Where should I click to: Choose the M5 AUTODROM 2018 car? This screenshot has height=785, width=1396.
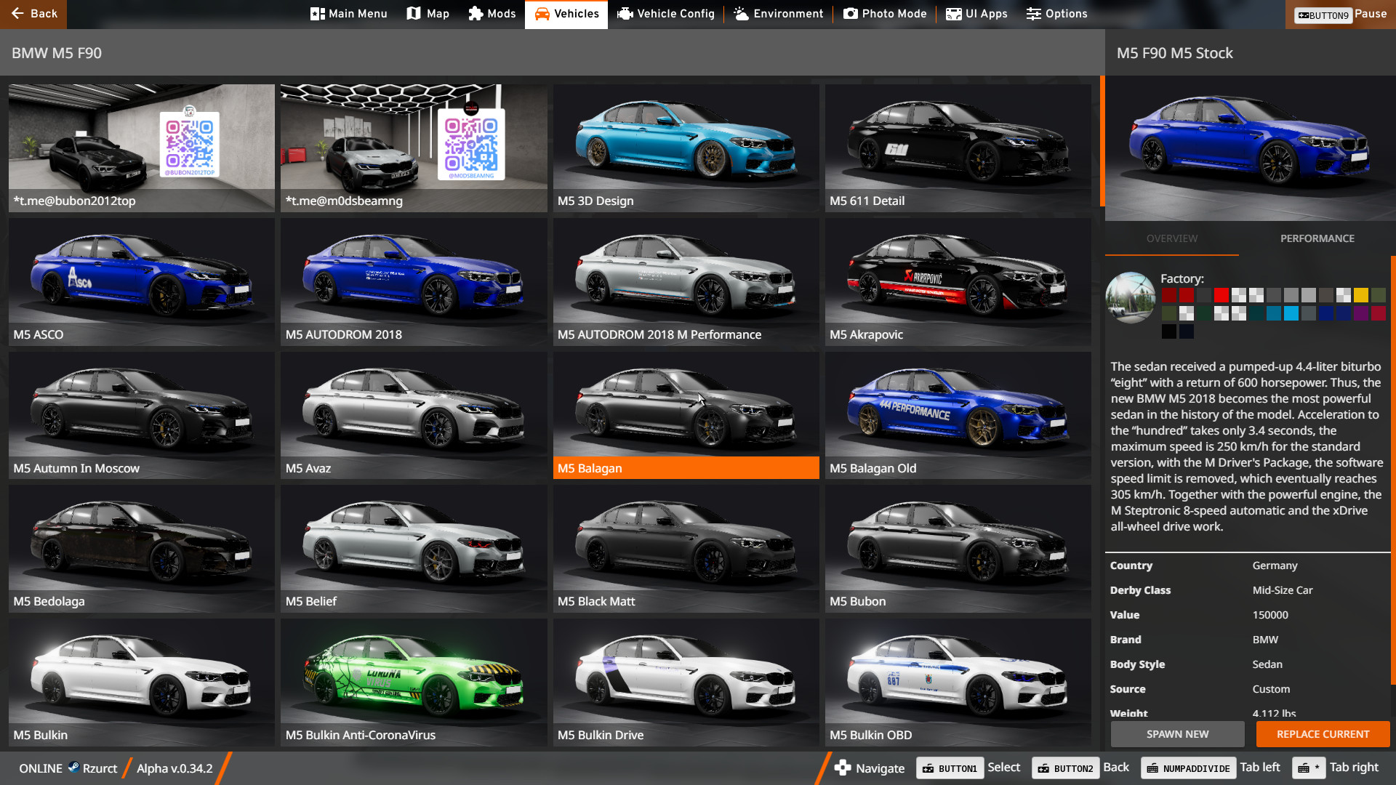tap(414, 282)
